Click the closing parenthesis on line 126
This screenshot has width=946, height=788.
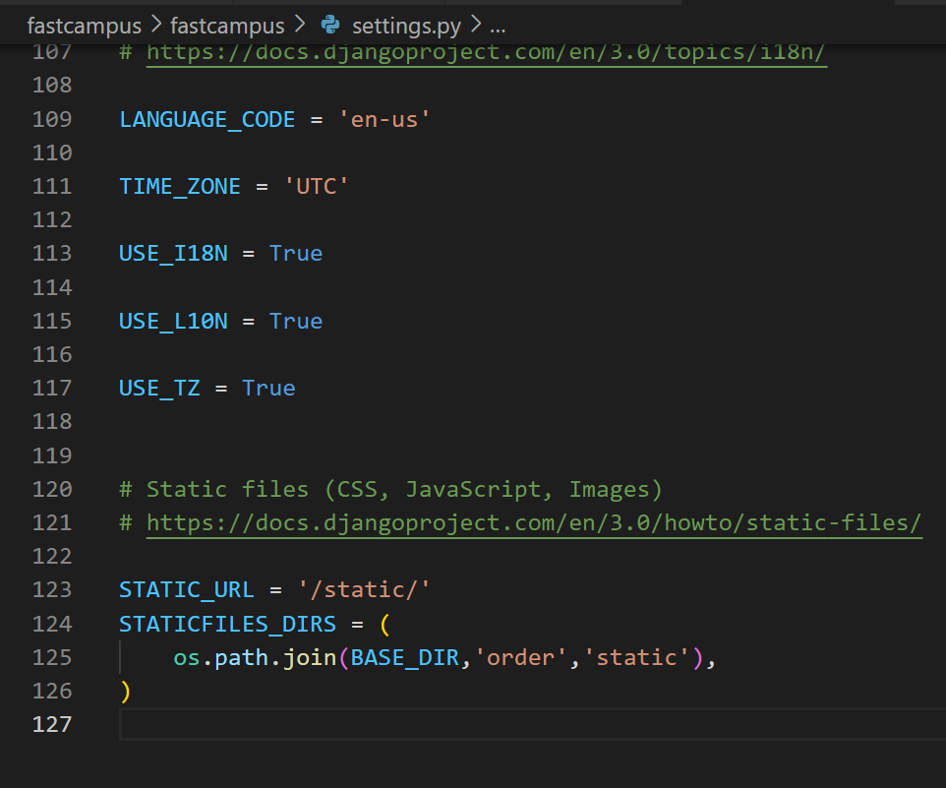coord(126,692)
